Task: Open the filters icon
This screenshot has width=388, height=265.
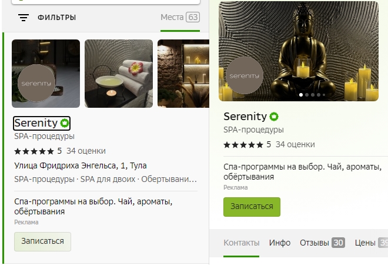Action: pos(24,18)
